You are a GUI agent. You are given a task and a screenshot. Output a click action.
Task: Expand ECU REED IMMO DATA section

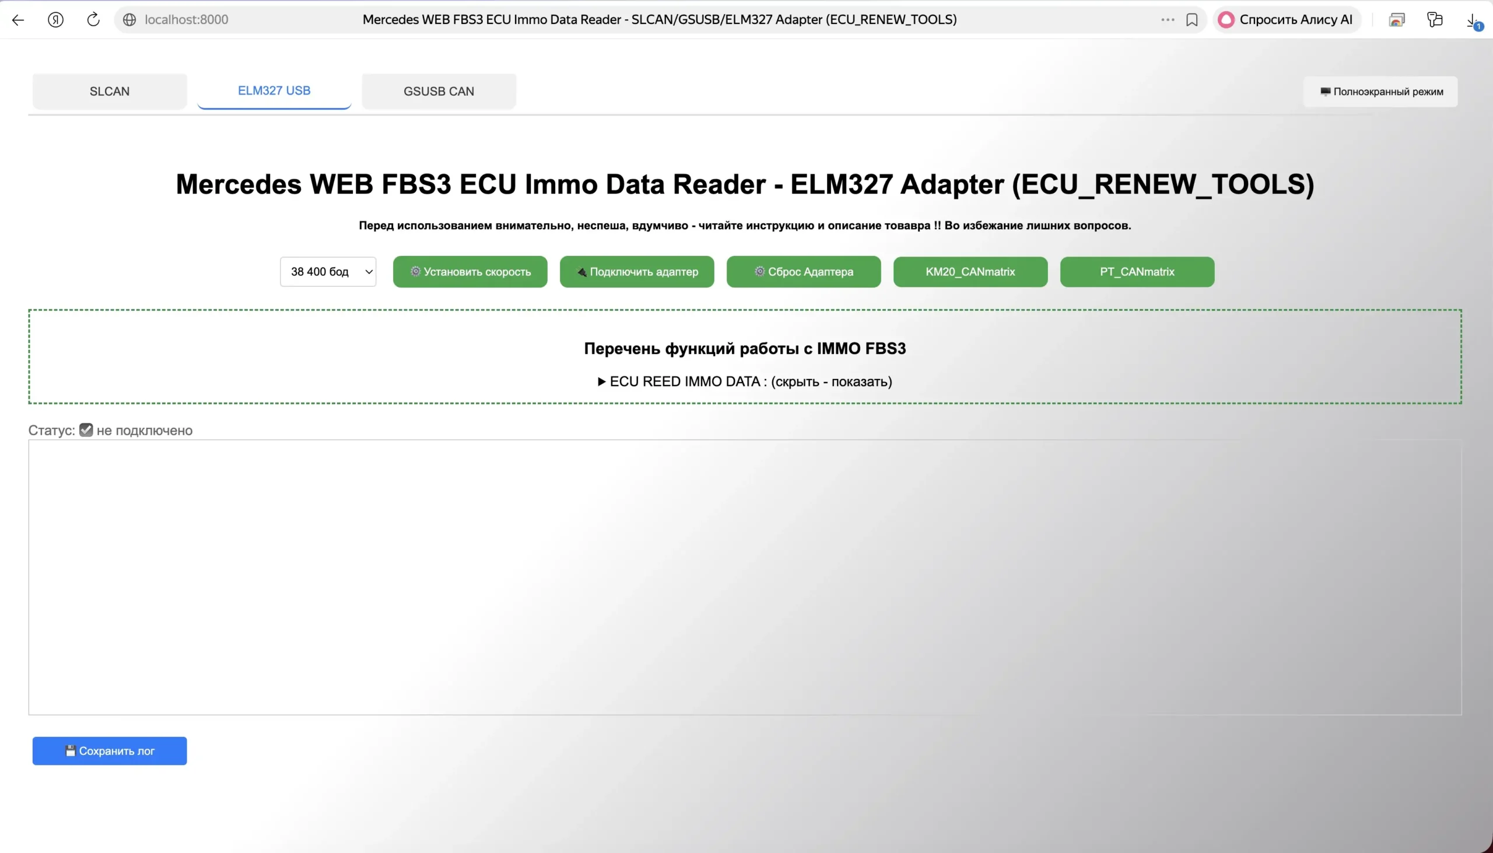(x=744, y=381)
